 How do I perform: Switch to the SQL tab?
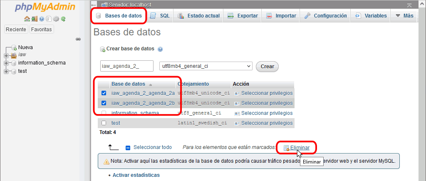point(160,16)
